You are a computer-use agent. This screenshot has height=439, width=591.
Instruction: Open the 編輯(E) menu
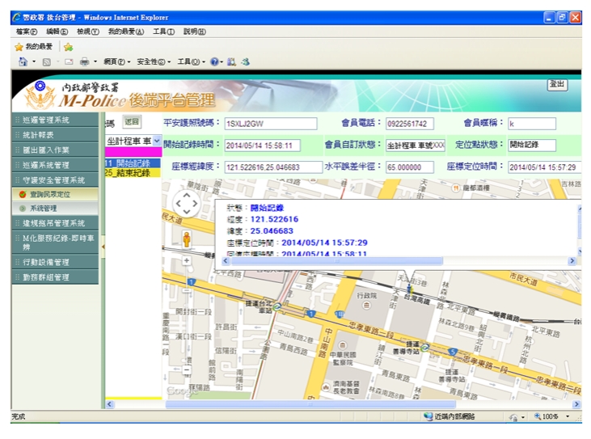pyautogui.click(x=57, y=32)
